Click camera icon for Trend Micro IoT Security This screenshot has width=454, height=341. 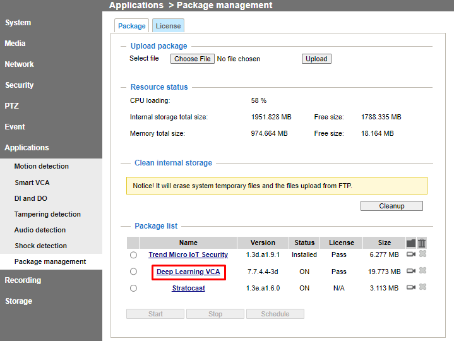pyautogui.click(x=411, y=254)
